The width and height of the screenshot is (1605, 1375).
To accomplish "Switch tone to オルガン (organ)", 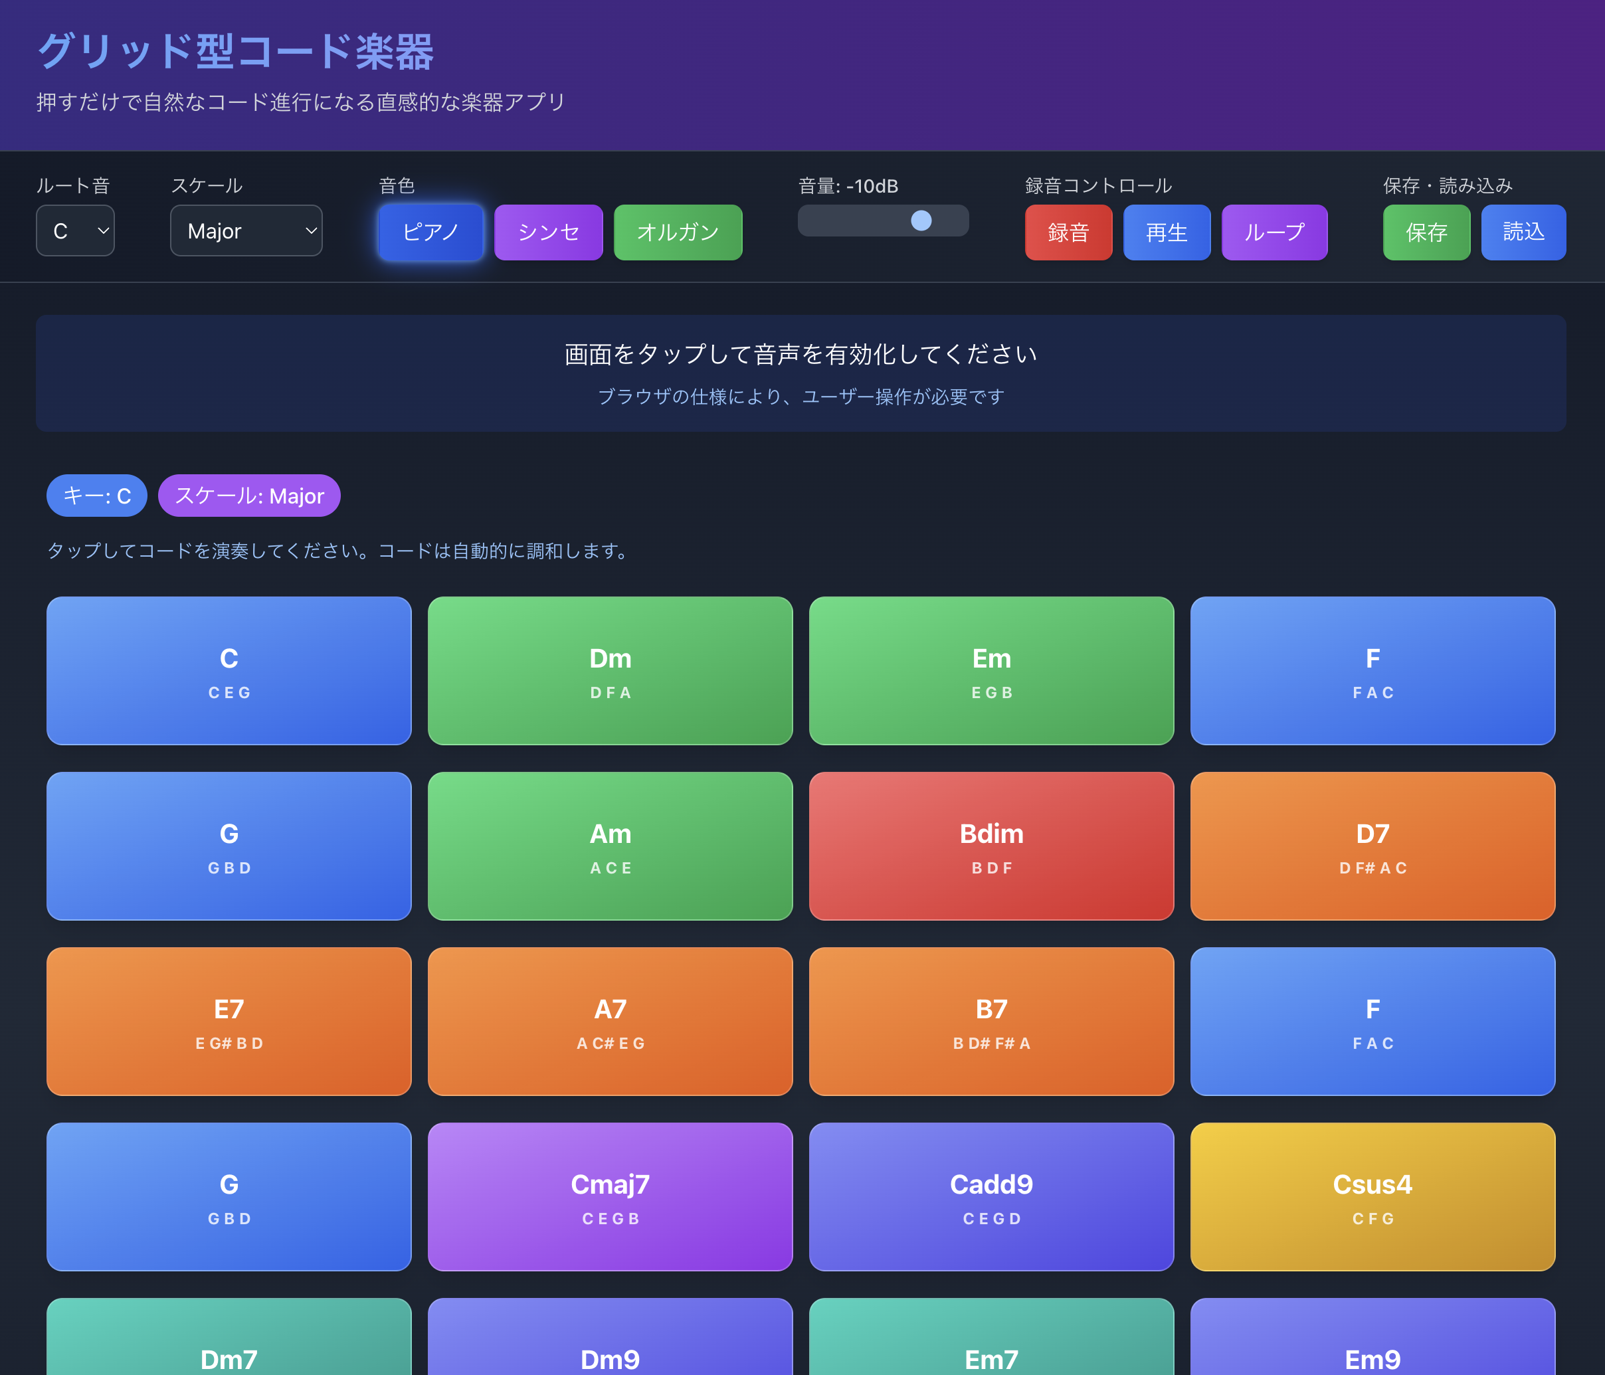I will [677, 232].
